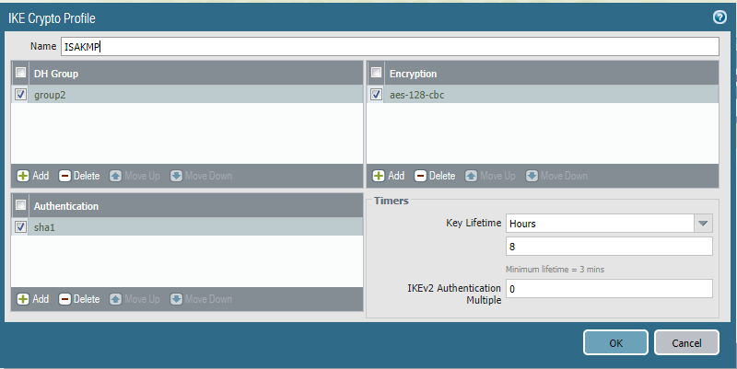Add a new Encryption entry

click(388, 176)
